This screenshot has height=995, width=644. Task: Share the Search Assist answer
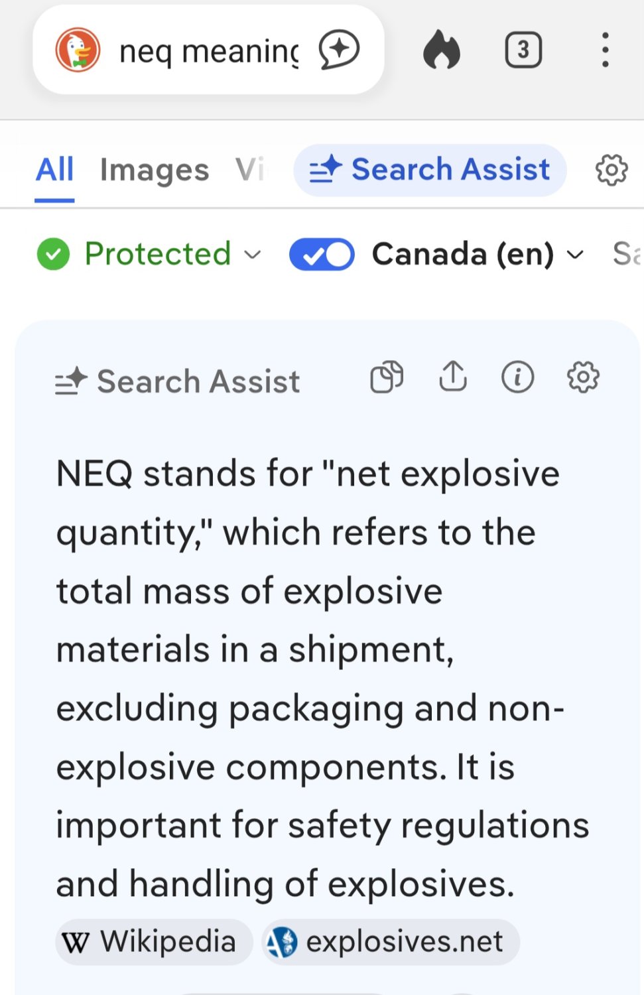coord(452,377)
